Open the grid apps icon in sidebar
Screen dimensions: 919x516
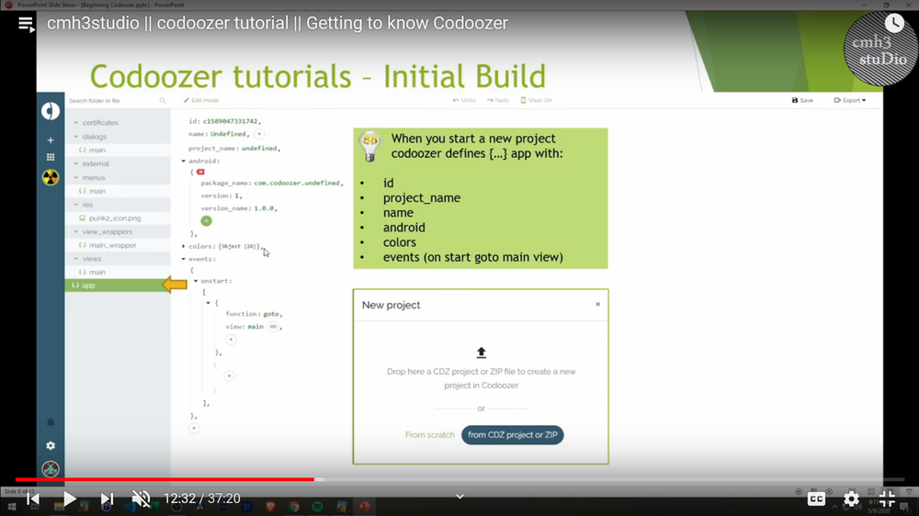click(x=51, y=157)
